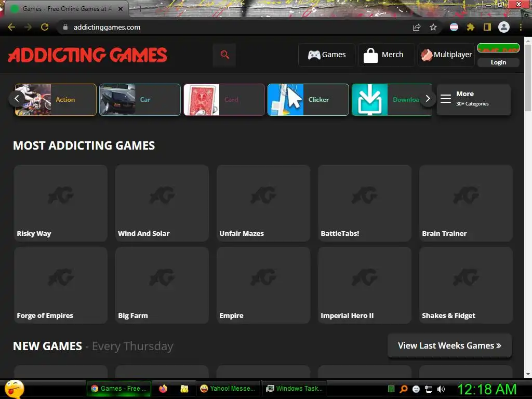Open the Brain Trainer game

[466, 203]
